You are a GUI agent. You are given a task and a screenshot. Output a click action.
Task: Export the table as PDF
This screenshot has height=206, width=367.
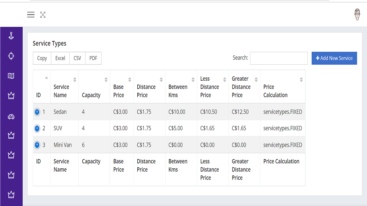tap(93, 58)
